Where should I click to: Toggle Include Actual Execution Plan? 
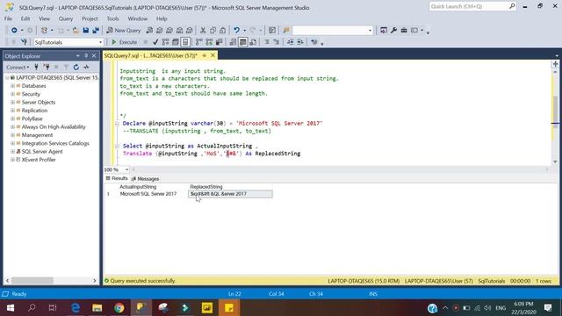tap(199, 42)
